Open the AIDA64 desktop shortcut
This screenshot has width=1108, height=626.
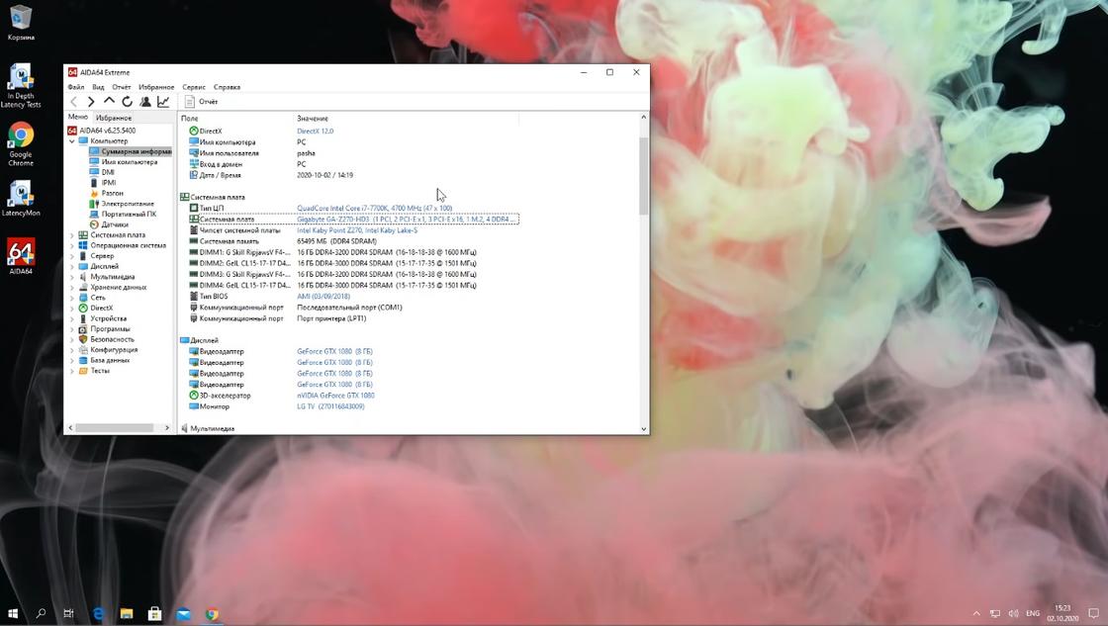[x=21, y=257]
